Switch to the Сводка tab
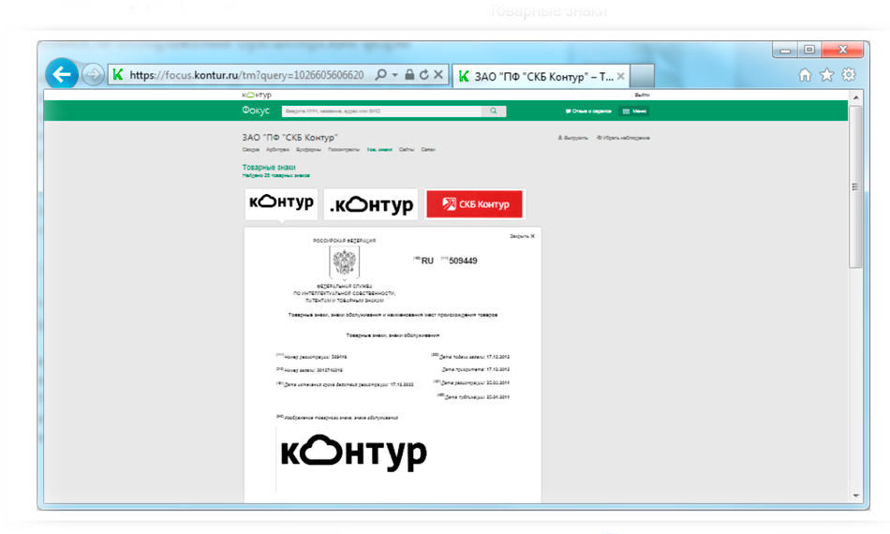890x534 pixels. tap(251, 150)
